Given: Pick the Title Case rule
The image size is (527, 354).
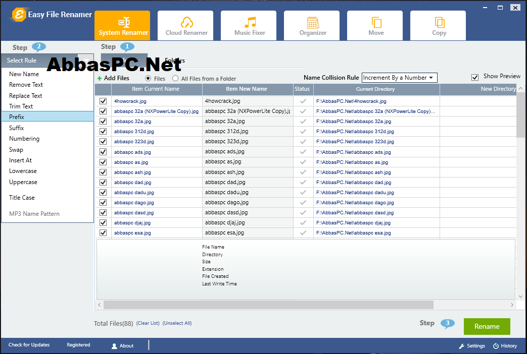Looking at the screenshot, I should click(47, 197).
